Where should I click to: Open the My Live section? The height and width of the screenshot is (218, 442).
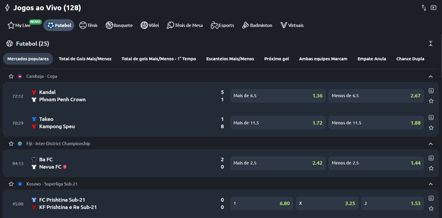pyautogui.click(x=19, y=25)
